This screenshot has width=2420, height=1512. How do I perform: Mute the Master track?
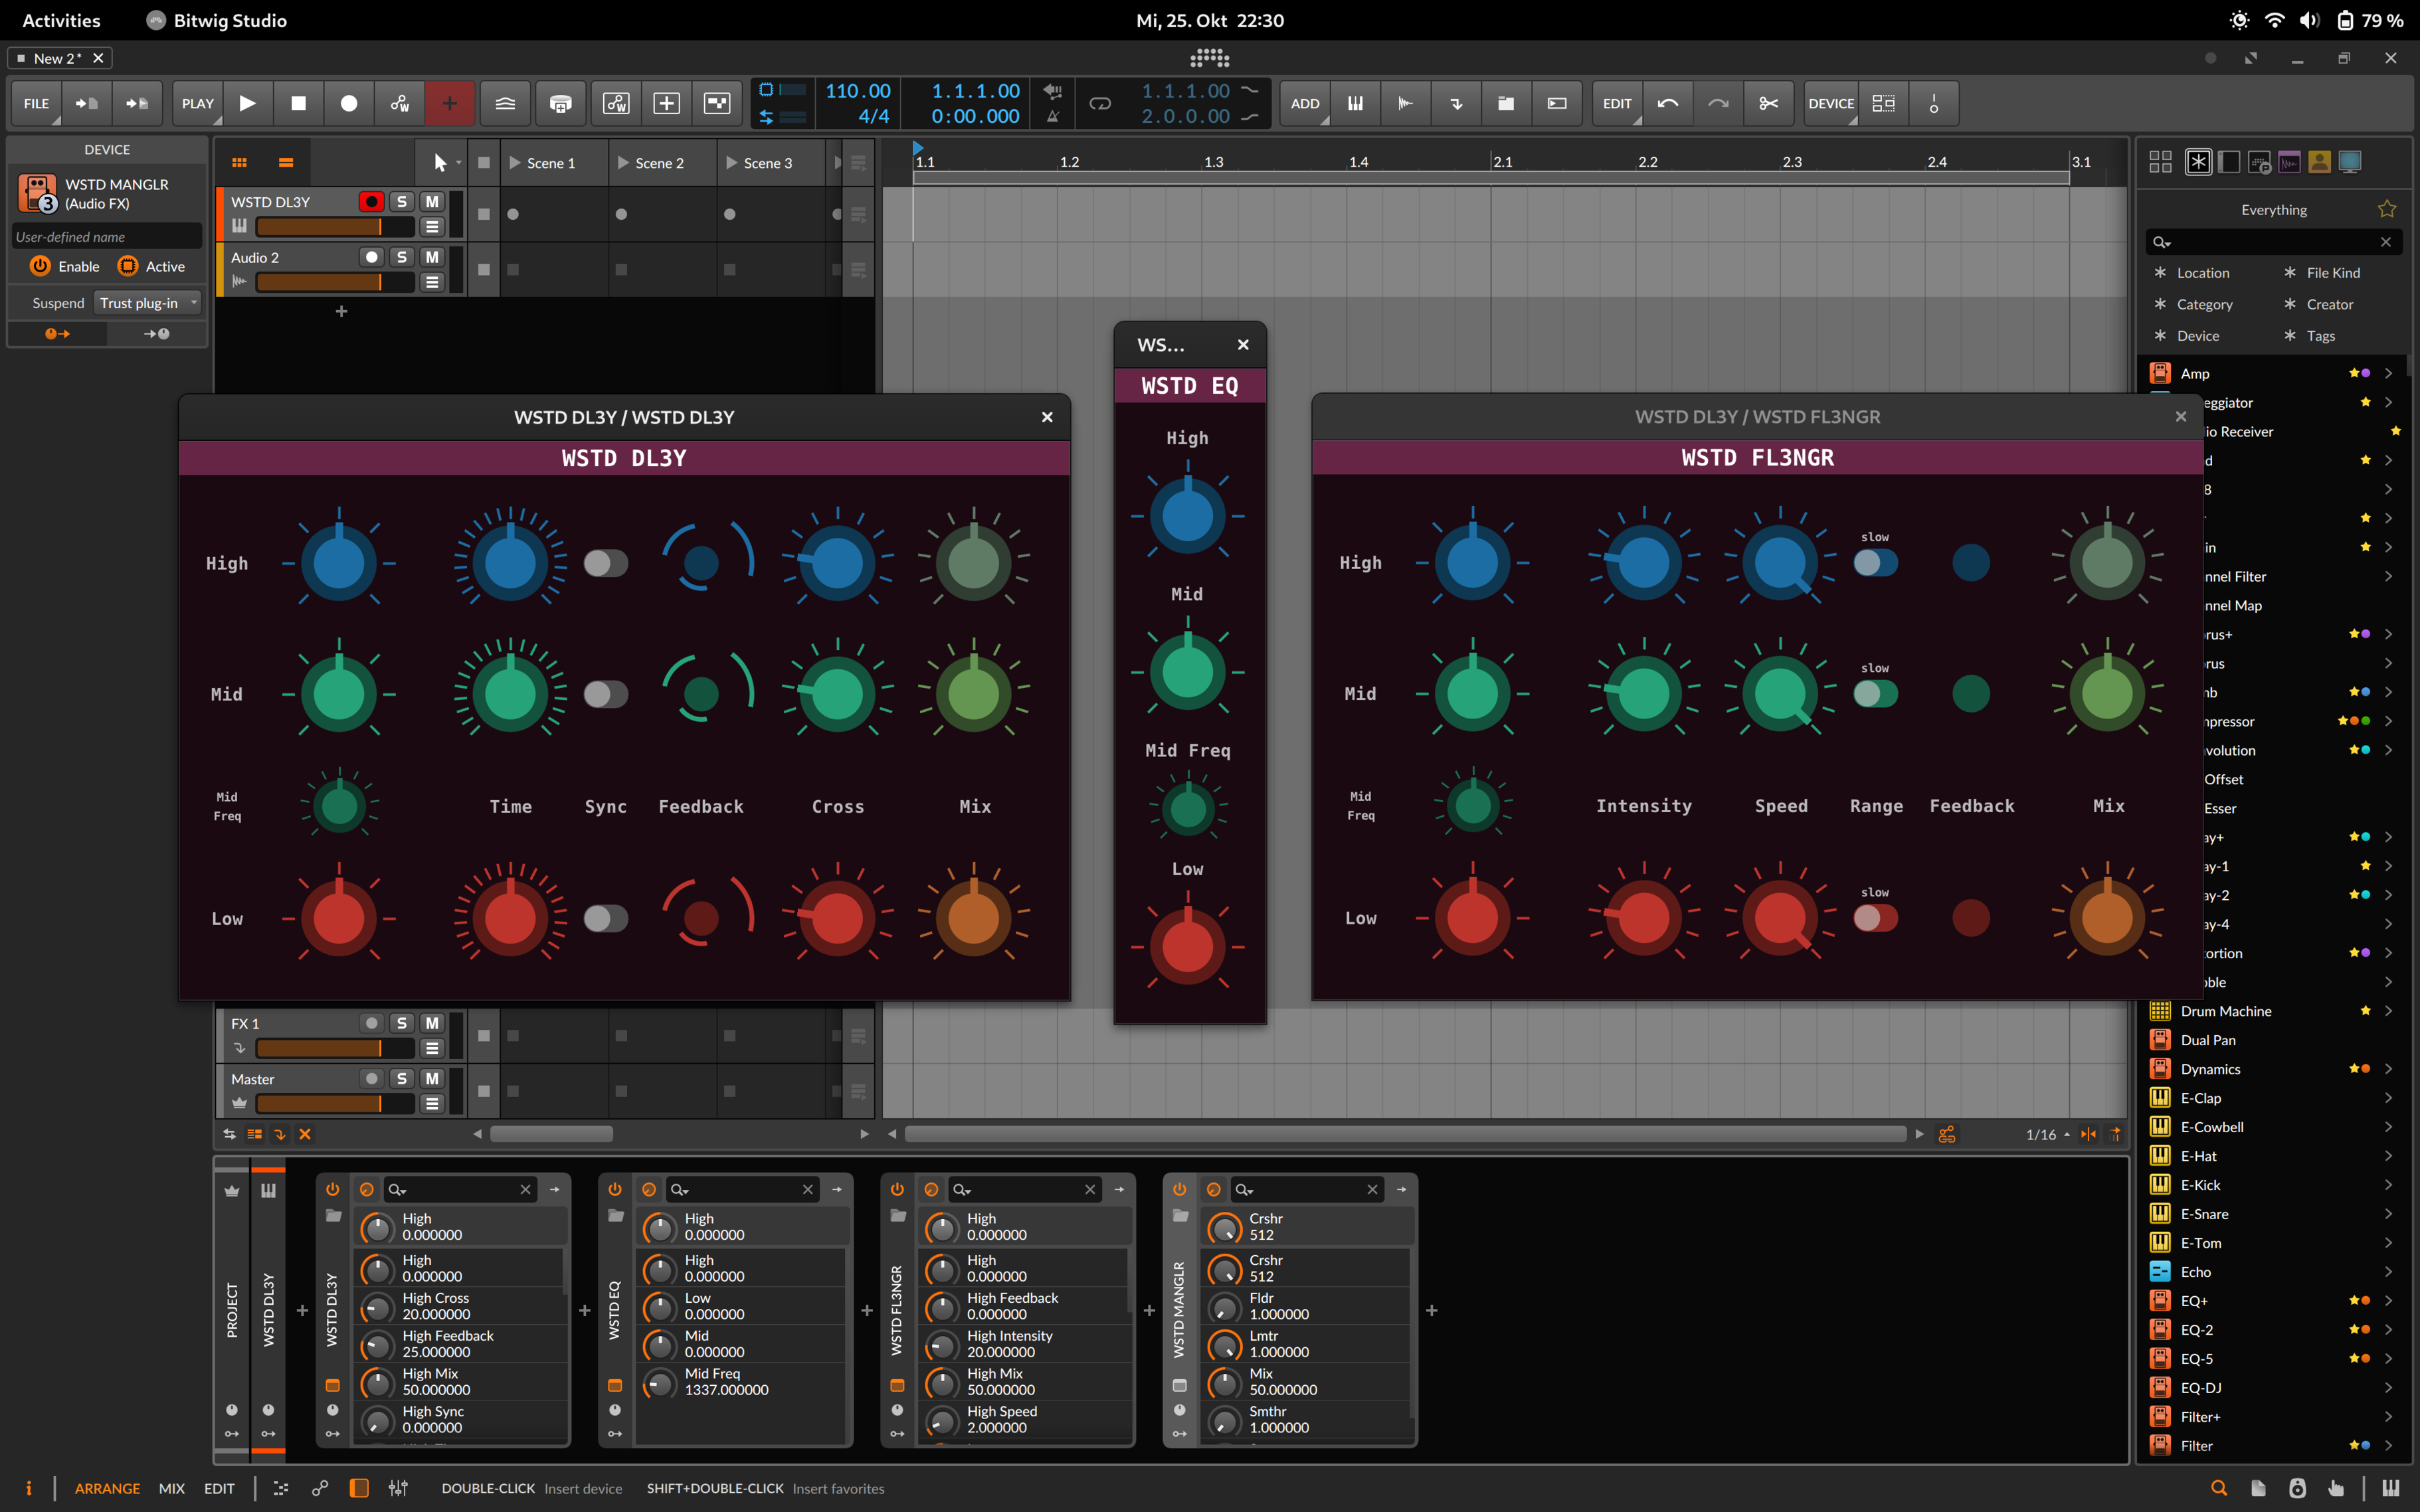click(432, 1079)
